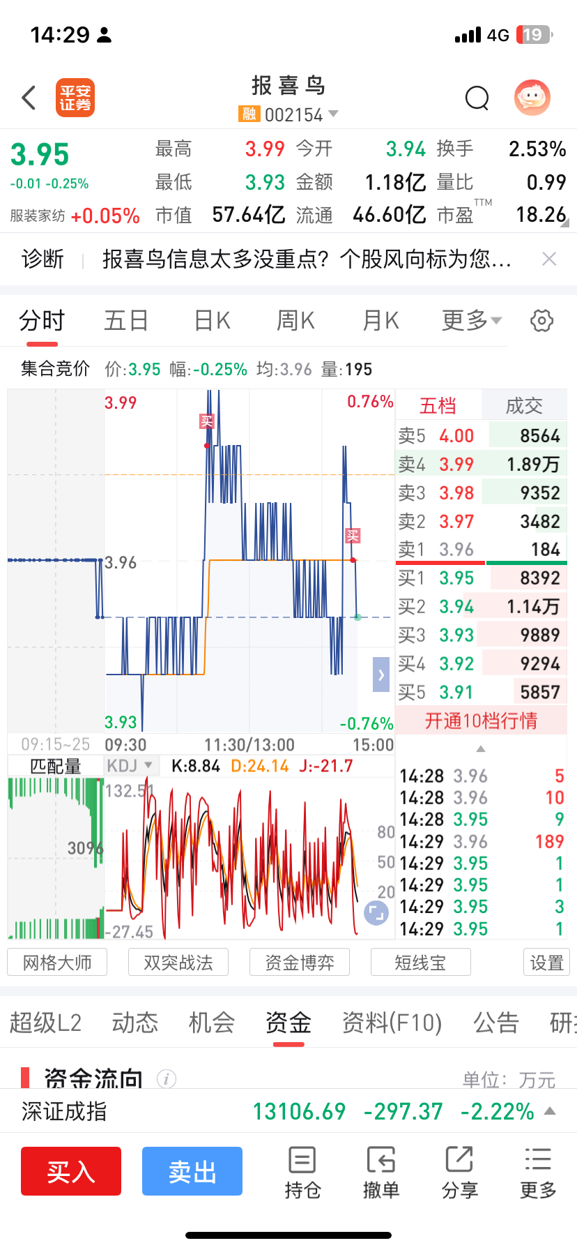
Task: Open the 报喜鸟信息太多没重点 banner text
Action: click(307, 259)
